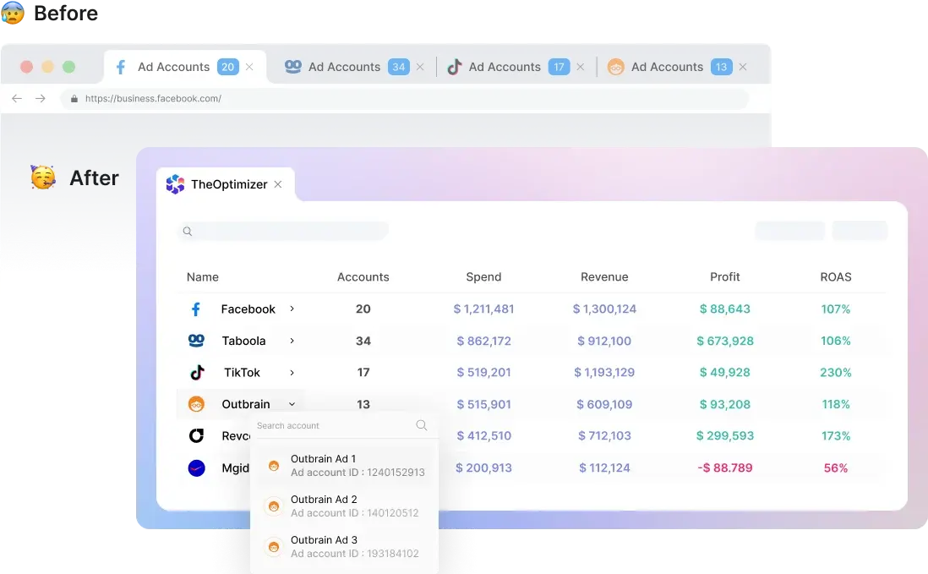Collapse the Outbrain row chevron

(x=292, y=404)
